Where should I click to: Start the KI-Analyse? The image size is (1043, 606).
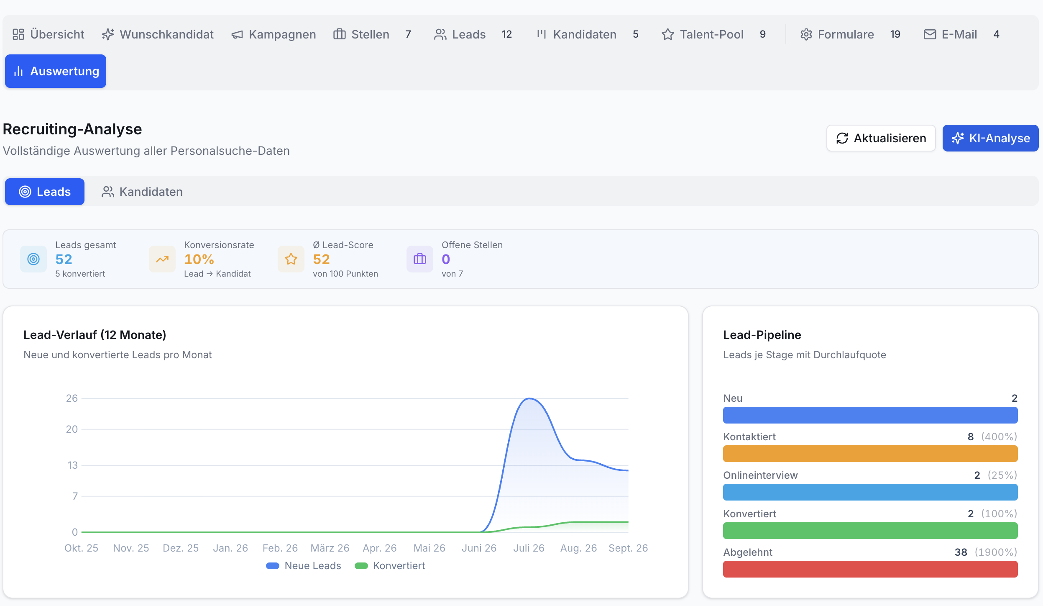[x=990, y=138]
